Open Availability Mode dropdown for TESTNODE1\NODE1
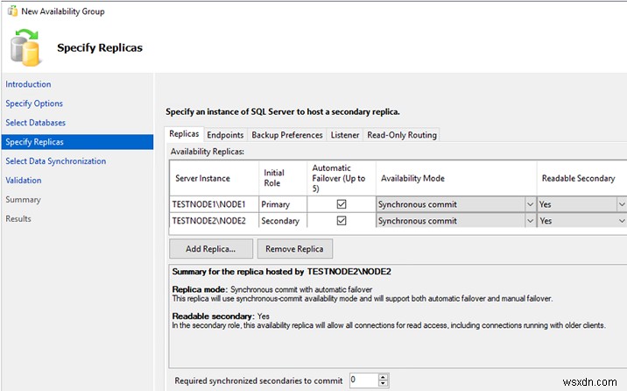Screen dimensions: 627x391 click(x=530, y=204)
